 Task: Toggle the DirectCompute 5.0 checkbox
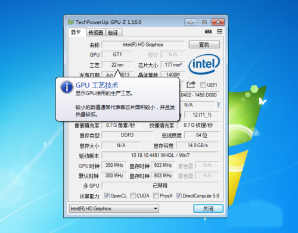[x=179, y=195]
